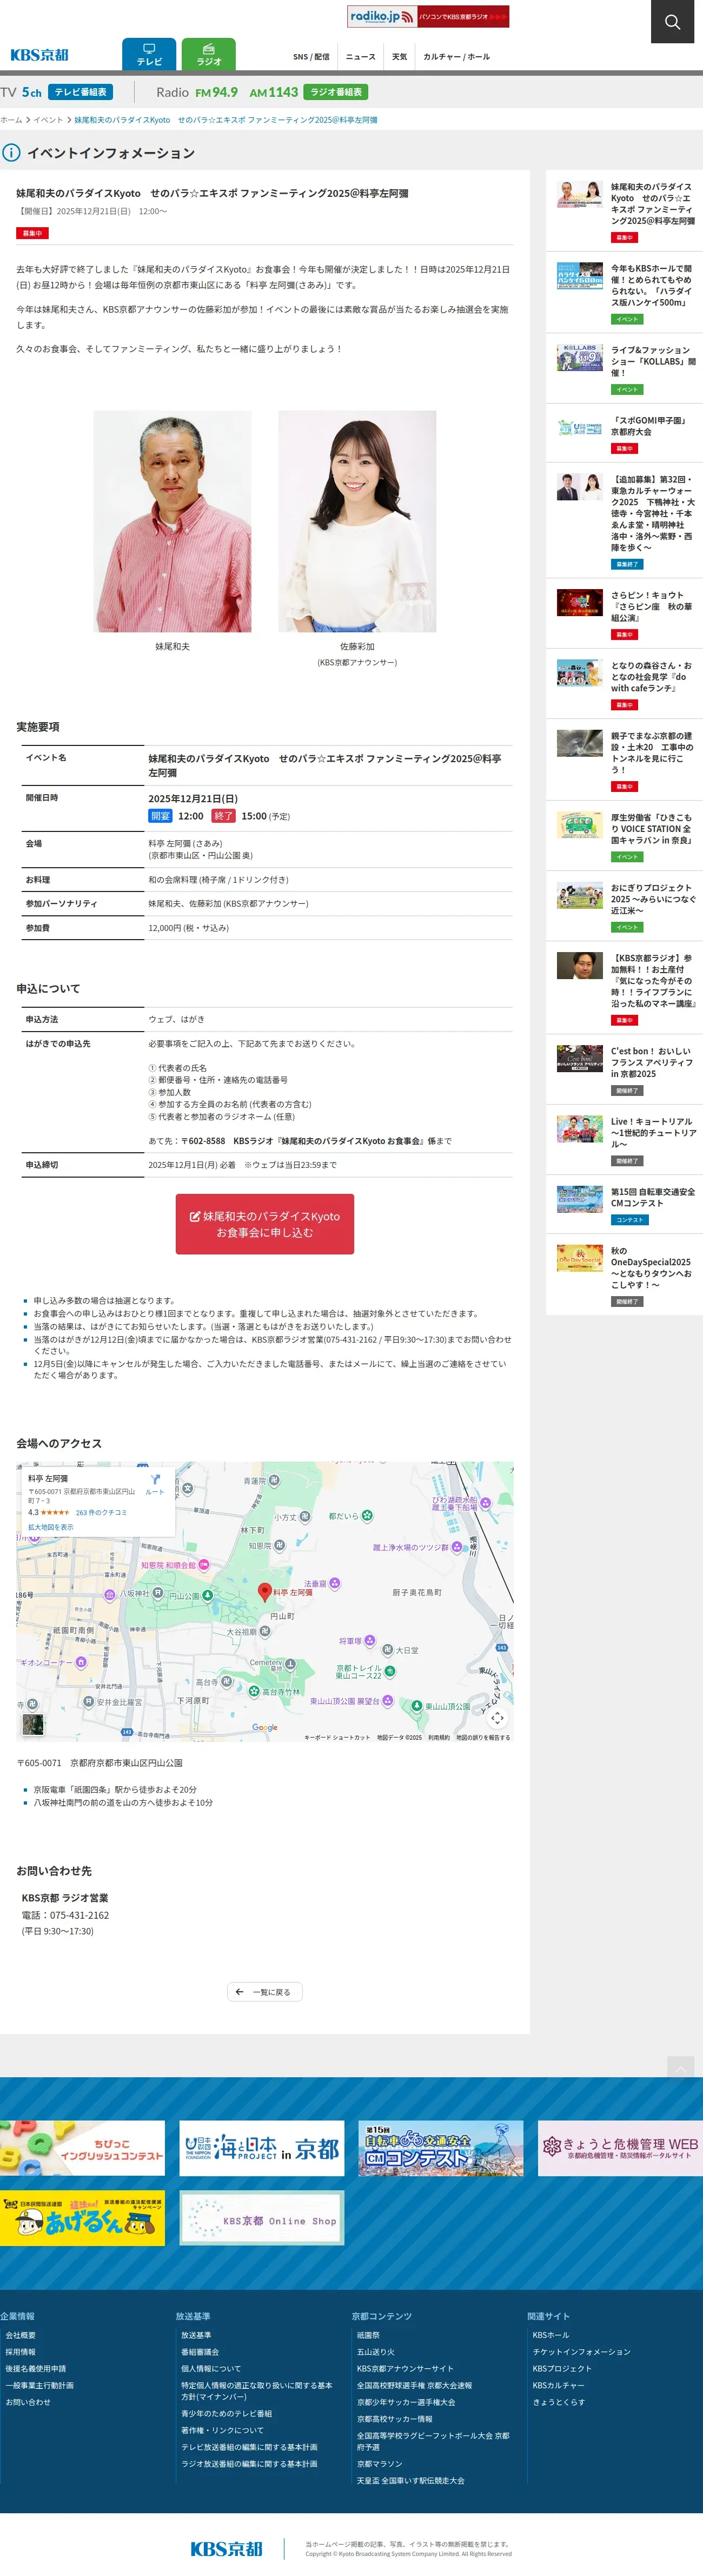Open the 拡大地図を表示 map link
Screen dimensions: 703x2576
click(x=51, y=1527)
